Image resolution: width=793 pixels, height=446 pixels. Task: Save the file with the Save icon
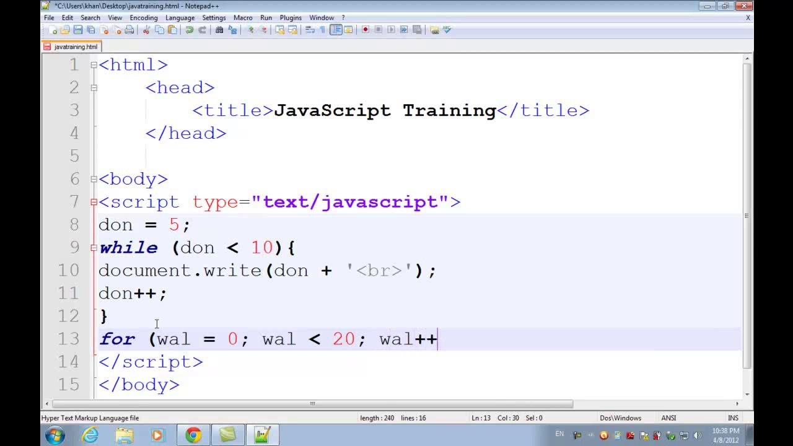[x=77, y=30]
